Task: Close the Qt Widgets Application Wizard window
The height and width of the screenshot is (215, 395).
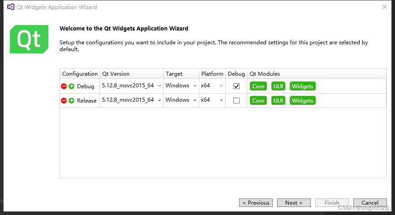Action: click(x=385, y=7)
